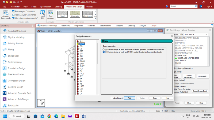Open Foundation Design workflow

[x=5, y=68]
